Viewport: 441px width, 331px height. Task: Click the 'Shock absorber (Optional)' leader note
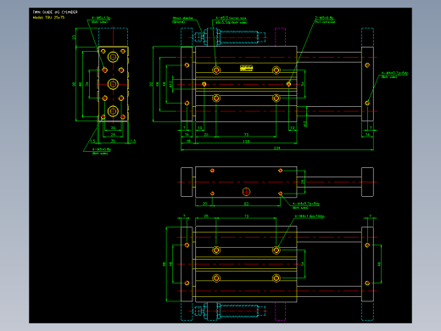[182, 20]
